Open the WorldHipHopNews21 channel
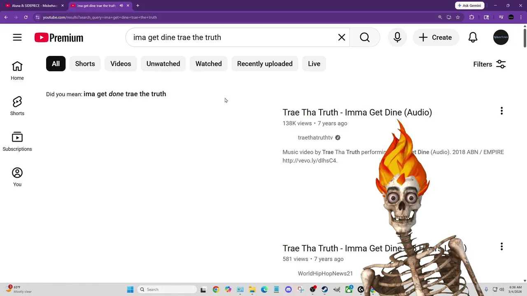 pyautogui.click(x=325, y=273)
